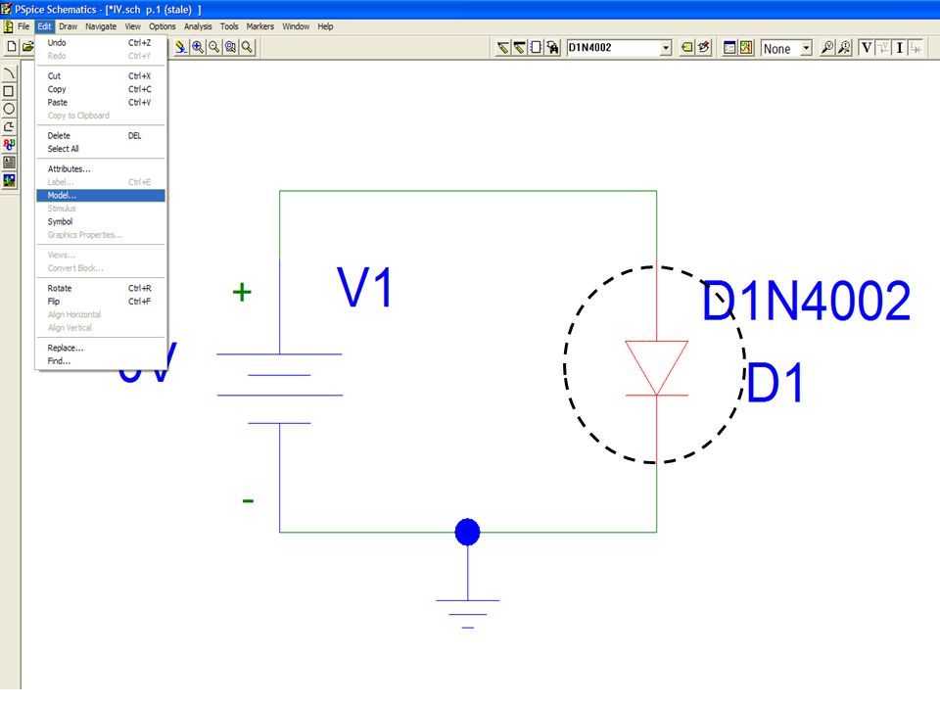The width and height of the screenshot is (940, 705).
Task: Click the D1N4002 diode model label
Action: point(806,301)
